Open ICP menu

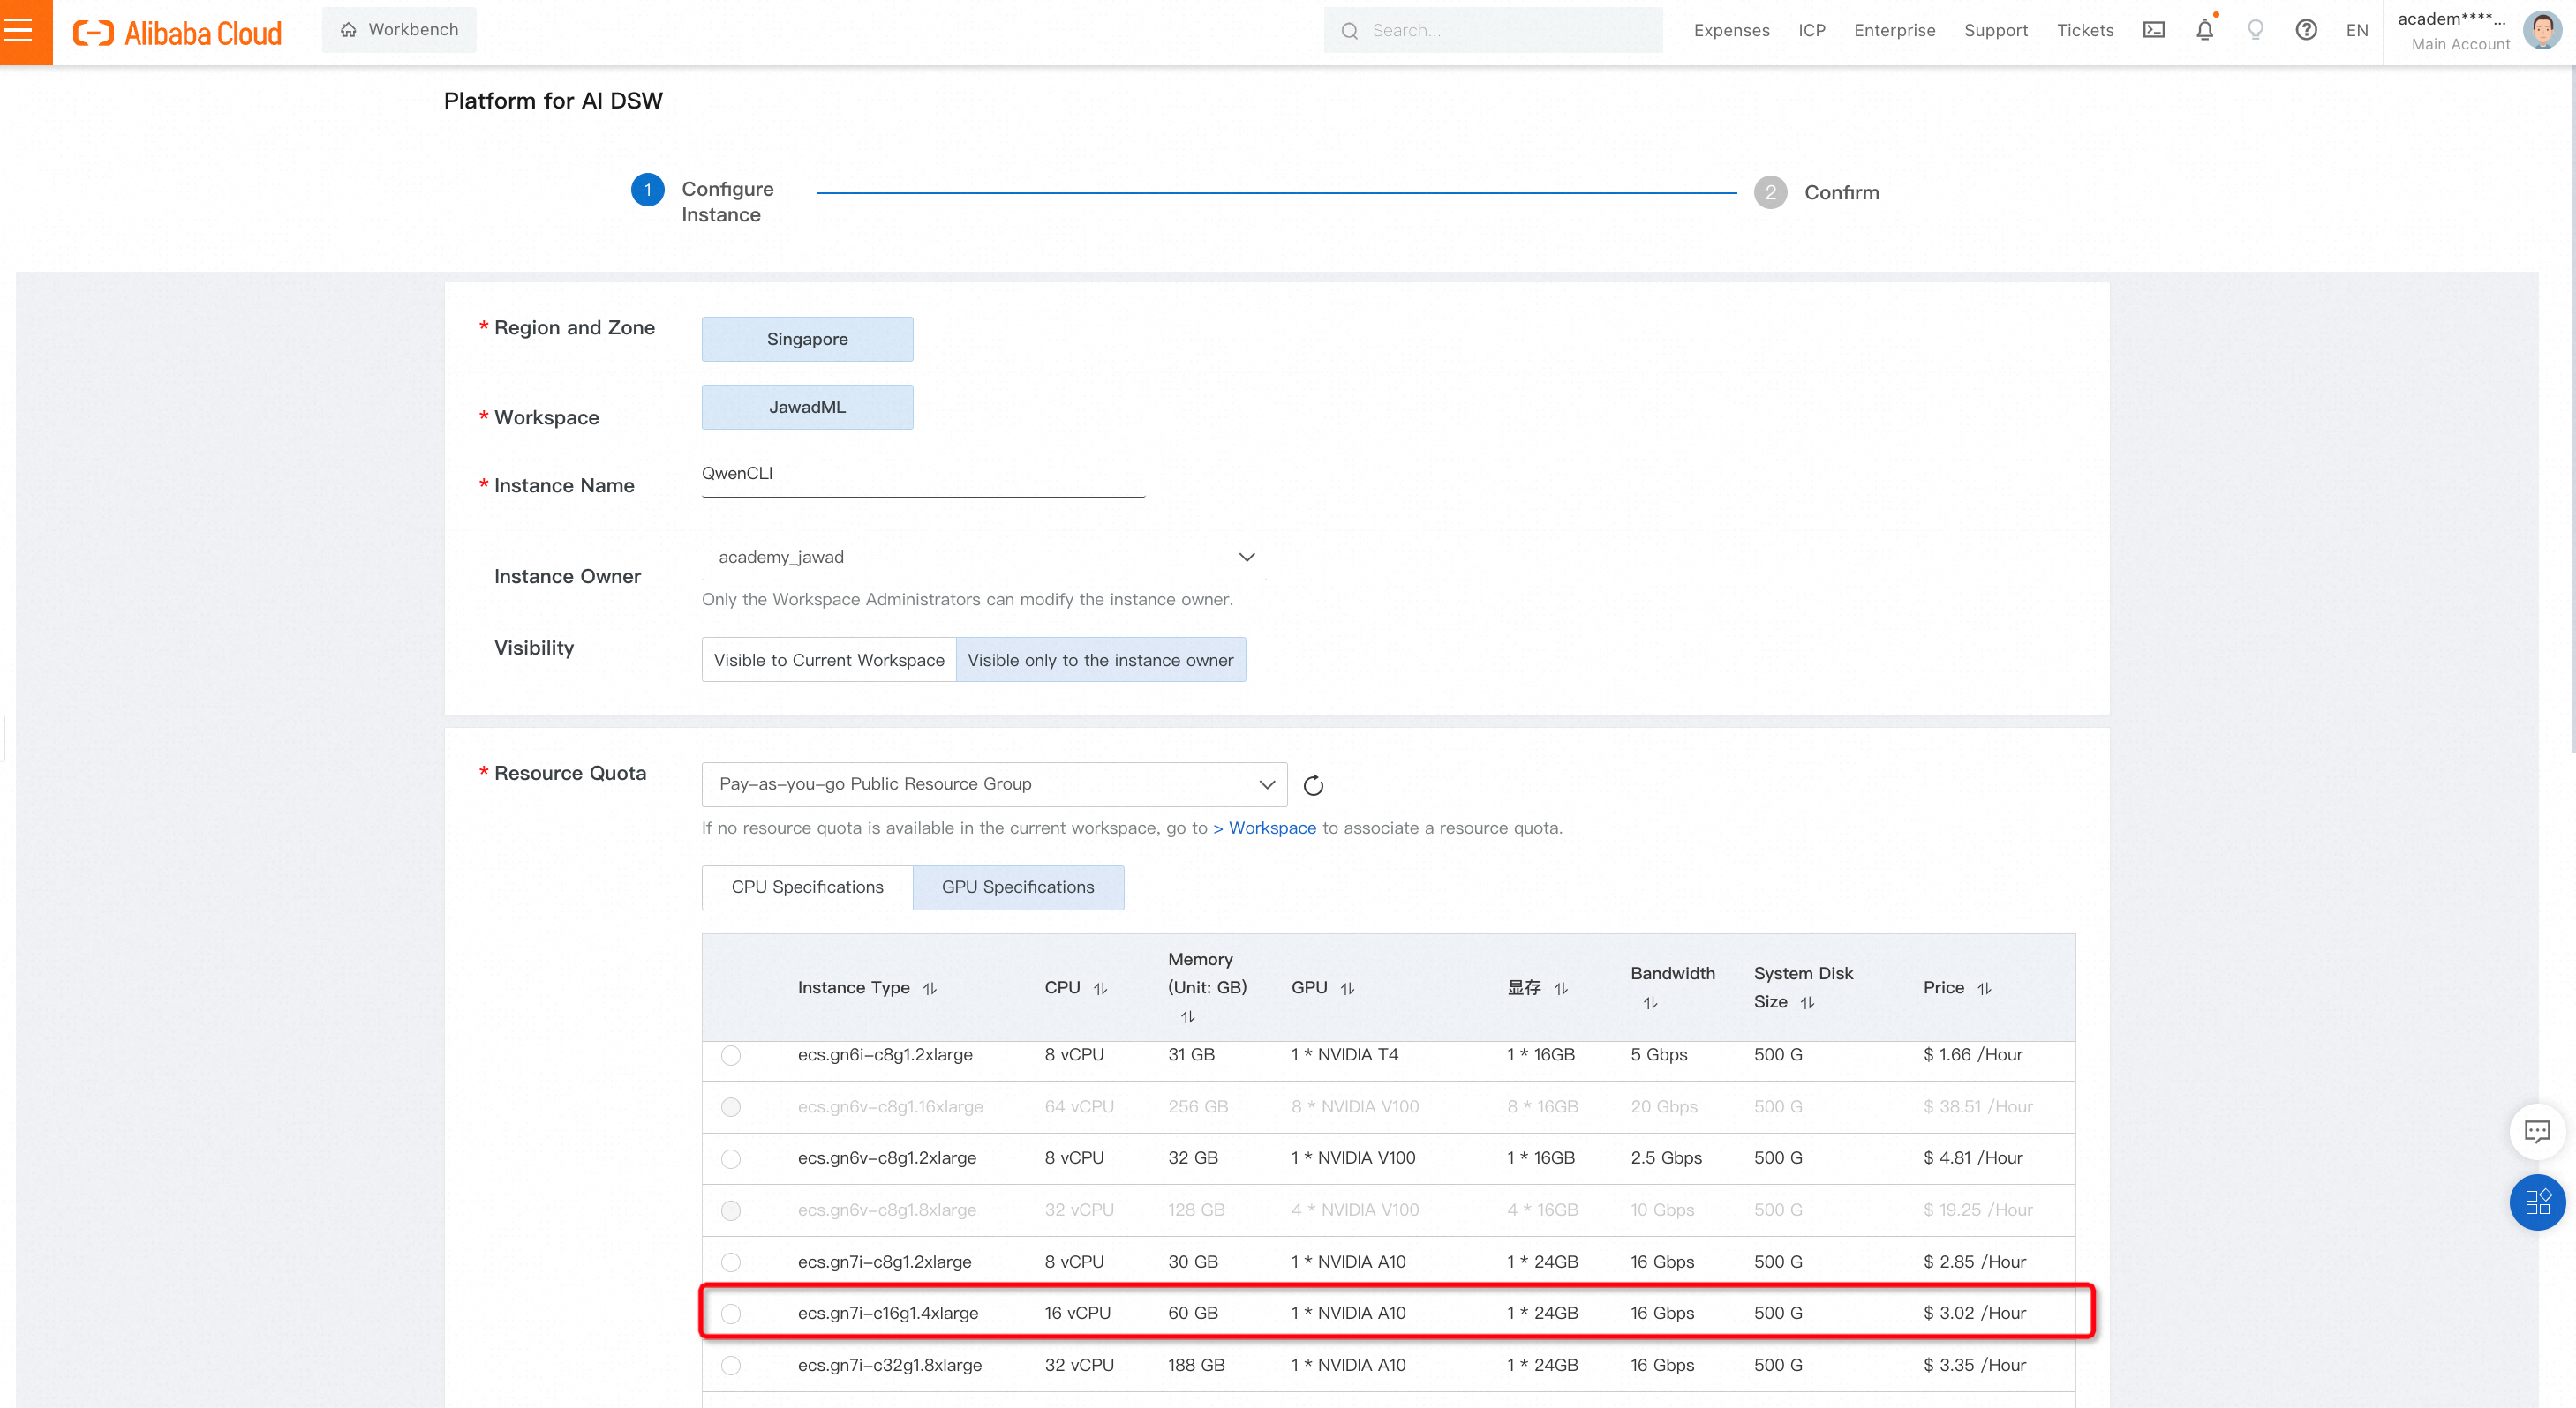click(1811, 30)
